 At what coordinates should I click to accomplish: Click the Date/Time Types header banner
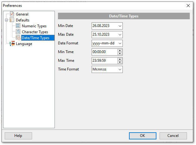124,16
